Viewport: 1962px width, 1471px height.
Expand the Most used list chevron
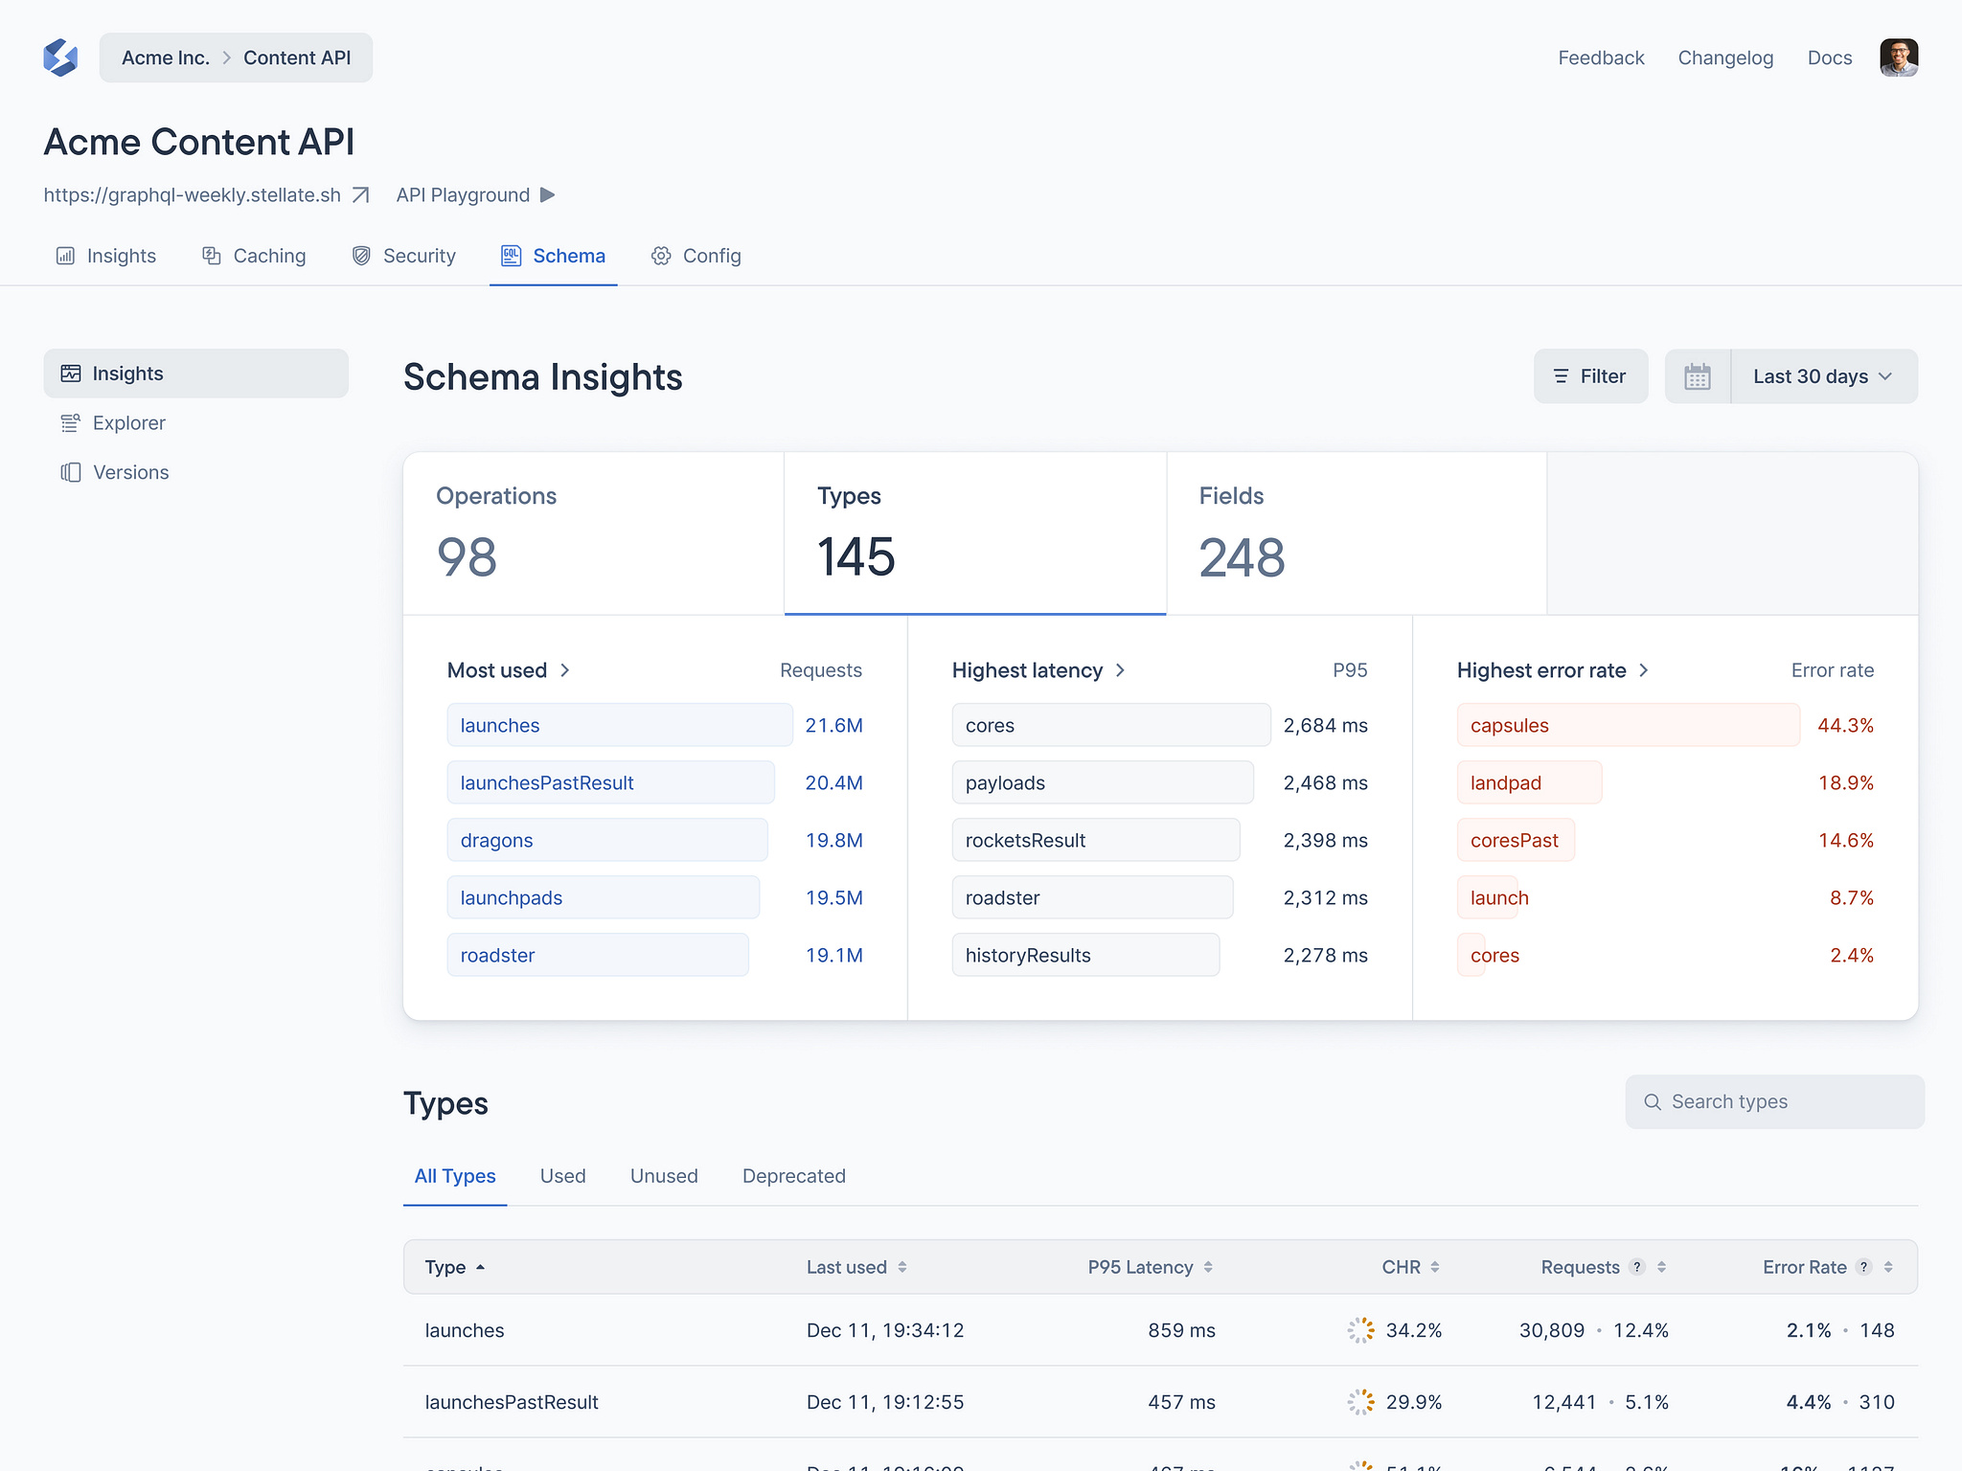tap(565, 670)
